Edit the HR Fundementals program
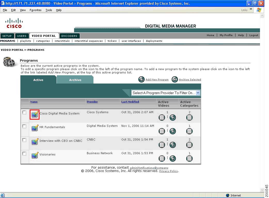 (x=35, y=128)
